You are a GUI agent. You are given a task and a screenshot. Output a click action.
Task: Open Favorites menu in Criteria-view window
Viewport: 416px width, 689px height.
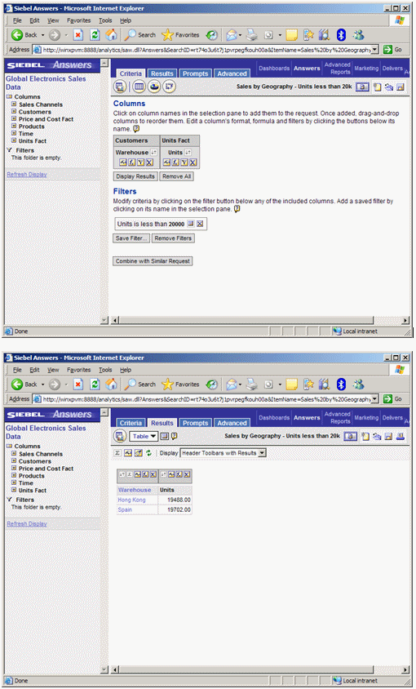click(x=78, y=20)
